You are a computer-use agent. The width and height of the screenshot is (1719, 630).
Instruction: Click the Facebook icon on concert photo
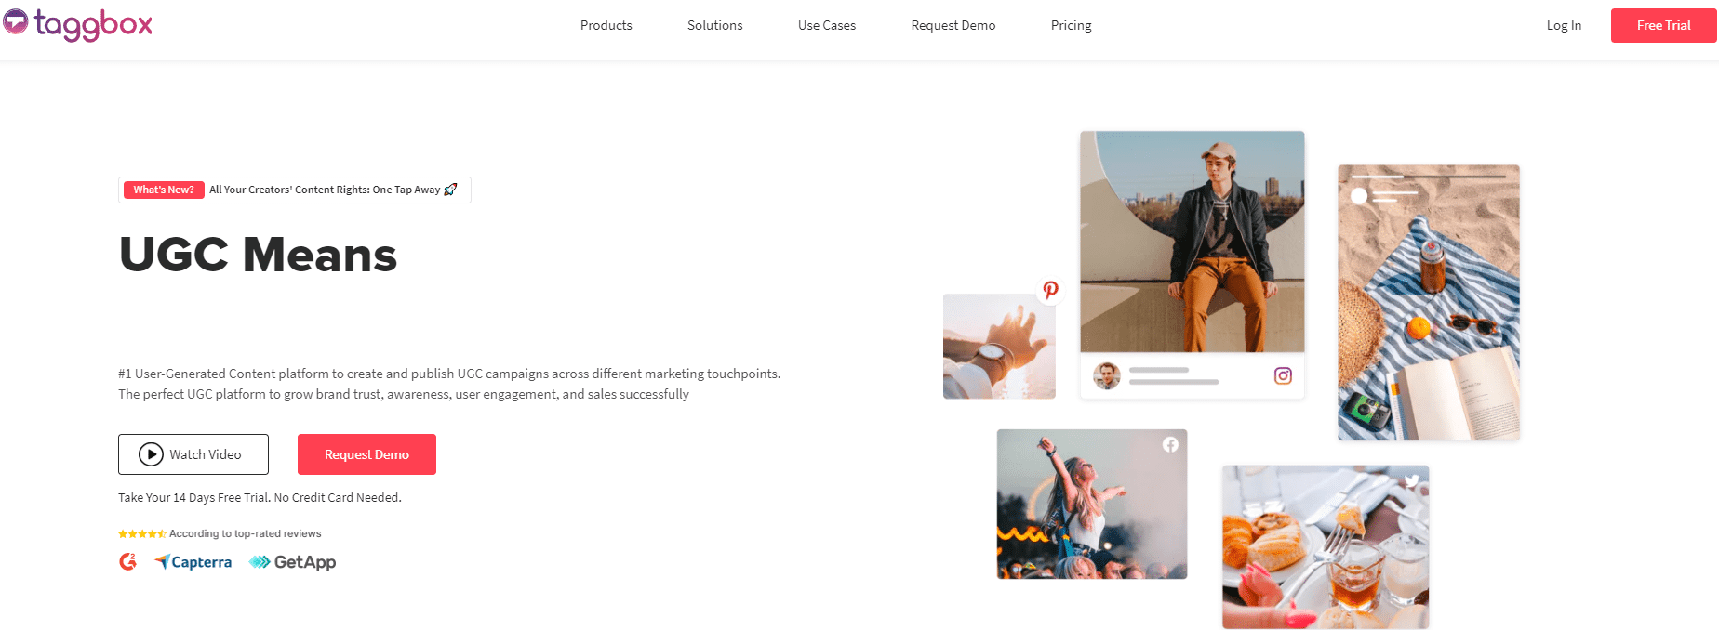(x=1170, y=445)
